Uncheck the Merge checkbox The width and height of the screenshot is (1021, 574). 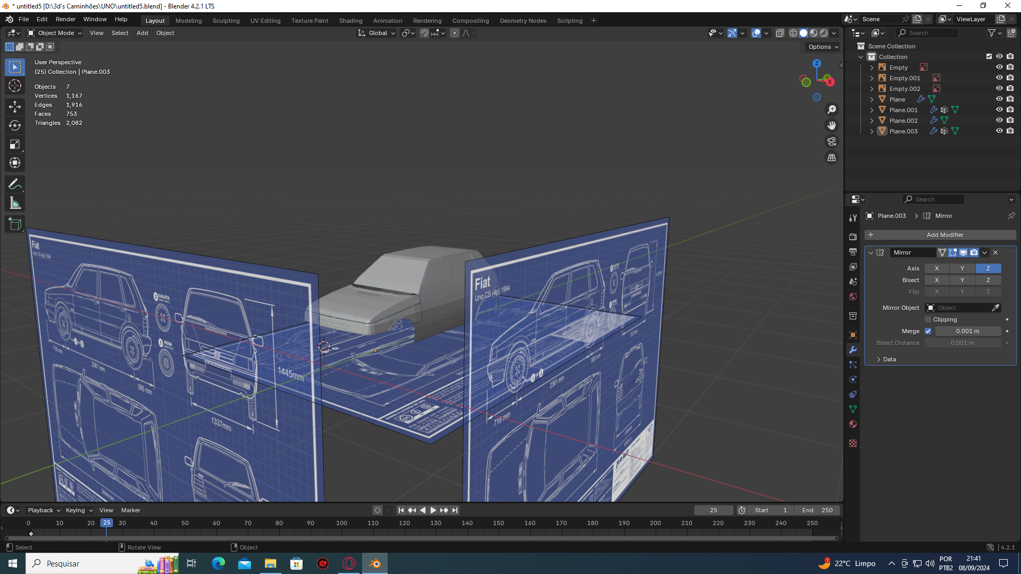coord(928,331)
